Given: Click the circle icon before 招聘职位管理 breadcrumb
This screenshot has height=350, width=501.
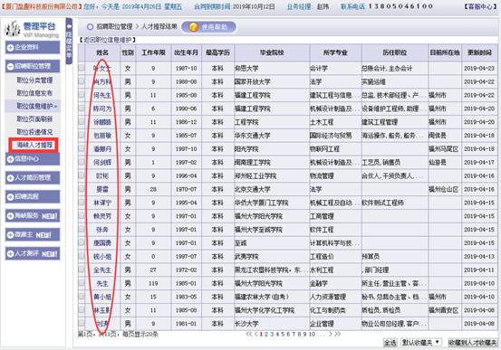Looking at the screenshot, I should click(x=90, y=27).
